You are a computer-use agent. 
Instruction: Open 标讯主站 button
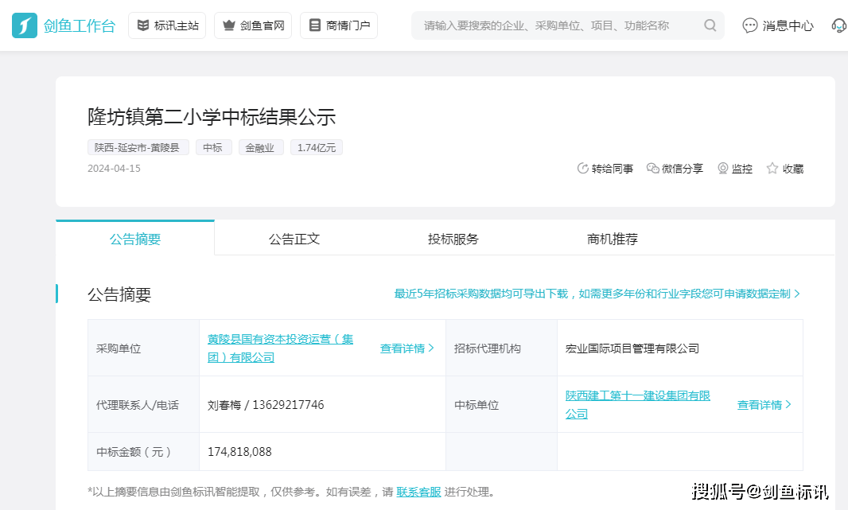[167, 25]
